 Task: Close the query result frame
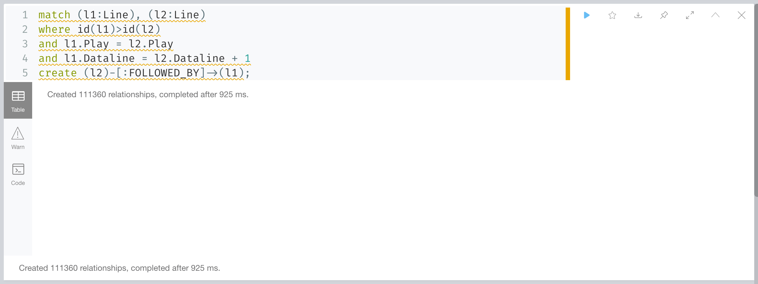tap(742, 15)
